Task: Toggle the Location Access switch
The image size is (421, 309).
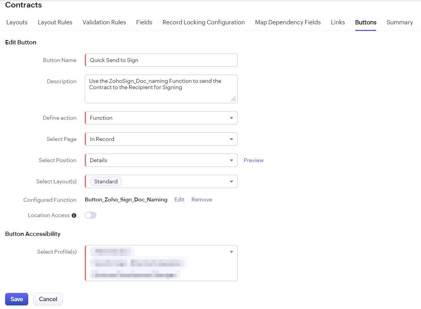Action: 91,215
